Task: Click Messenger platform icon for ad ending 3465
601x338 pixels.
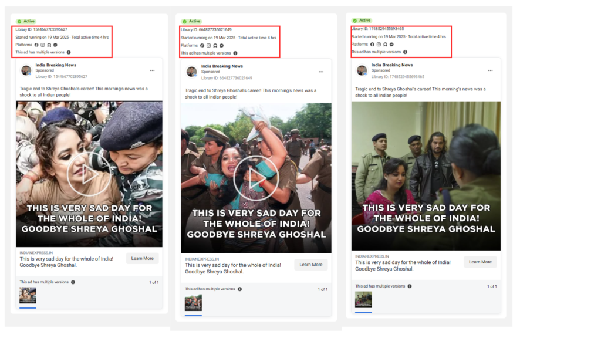Action: pos(391,45)
